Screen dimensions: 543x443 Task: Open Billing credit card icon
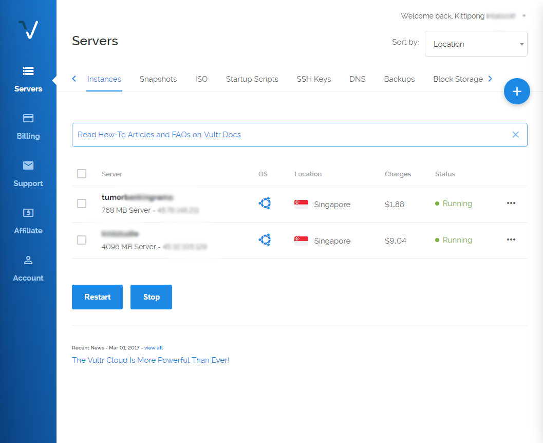click(28, 118)
